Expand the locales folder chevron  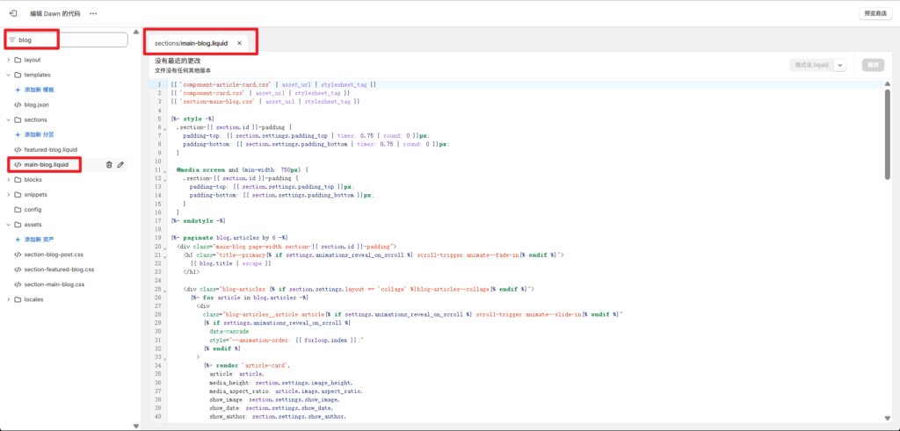click(9, 299)
